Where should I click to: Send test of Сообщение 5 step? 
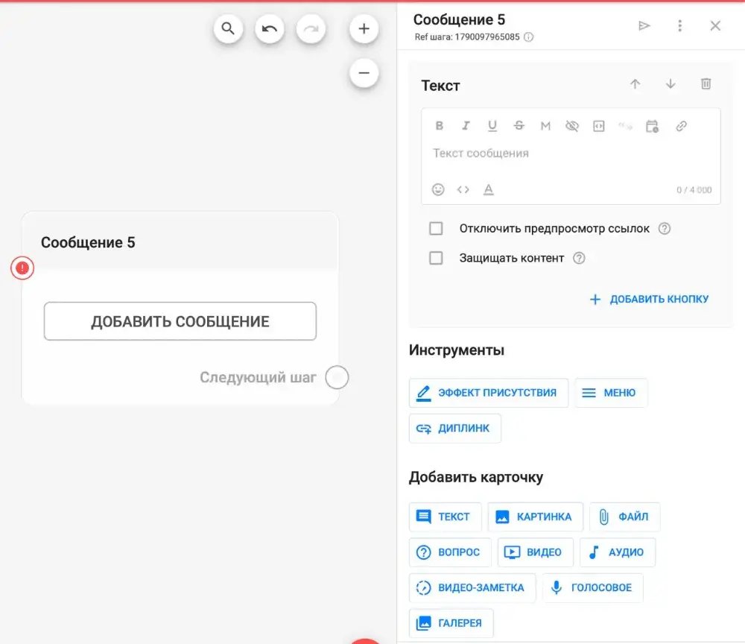pos(644,25)
